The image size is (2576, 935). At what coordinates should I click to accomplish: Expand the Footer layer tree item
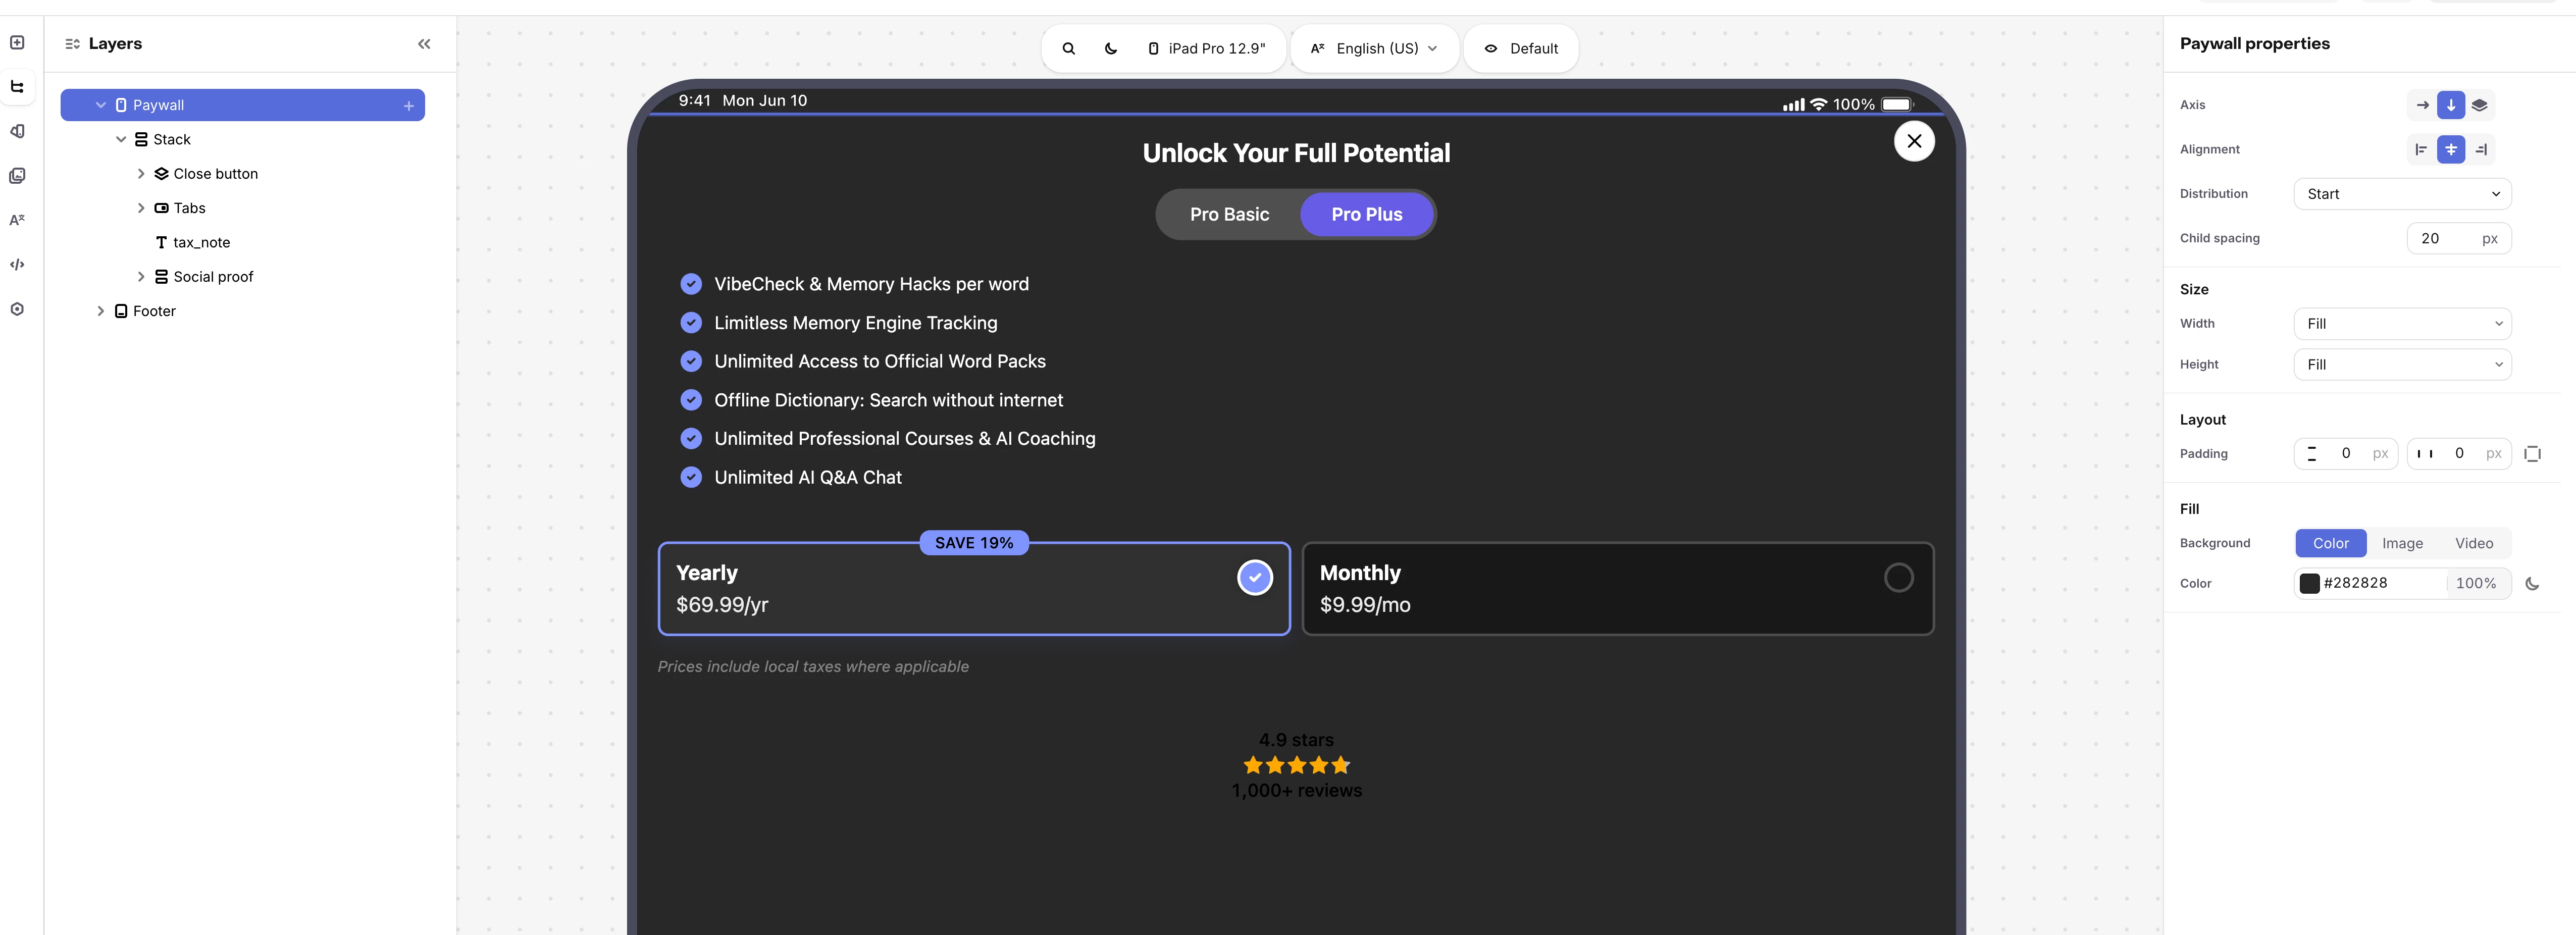[x=100, y=312]
